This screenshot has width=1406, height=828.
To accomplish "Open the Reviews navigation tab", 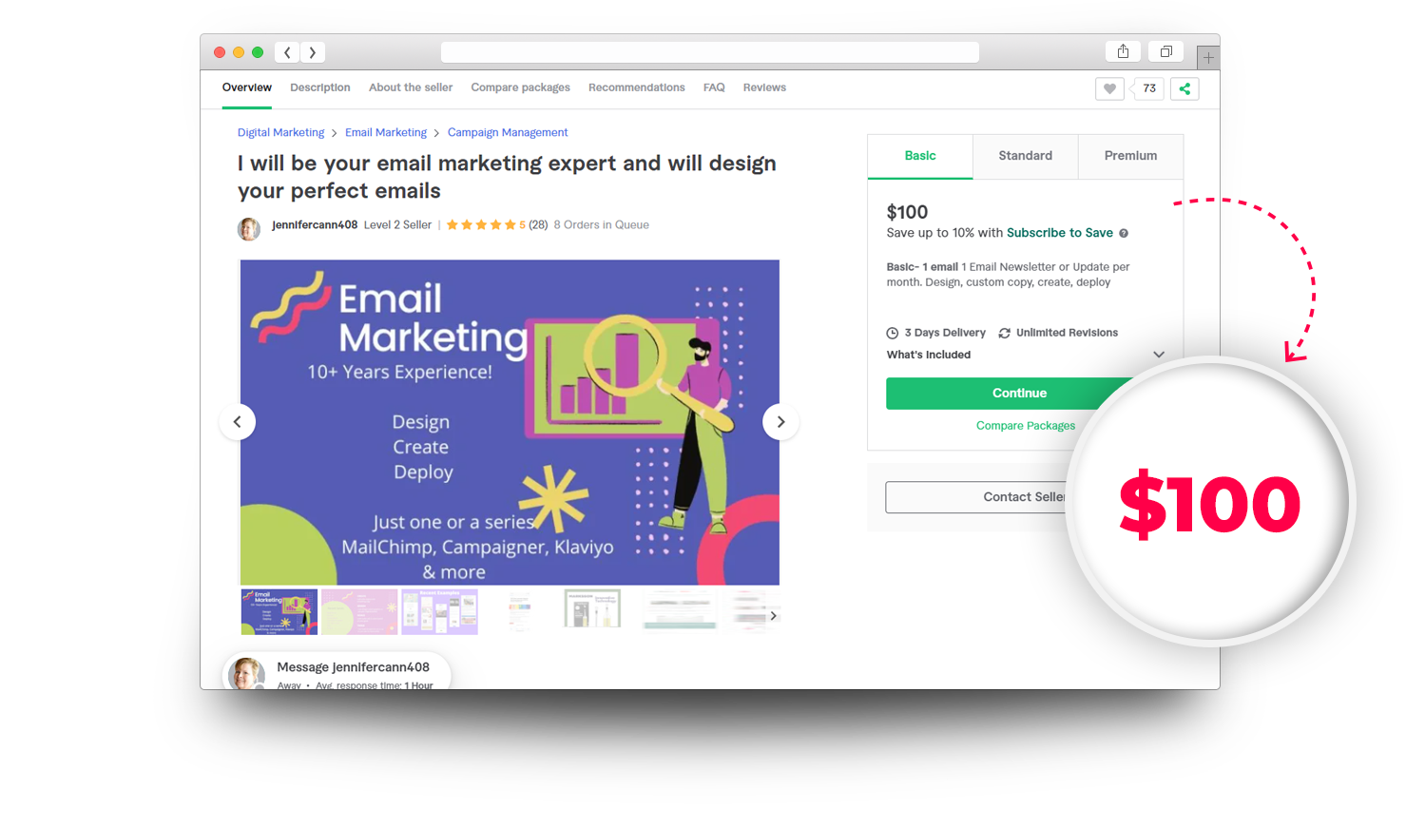I will 764,87.
